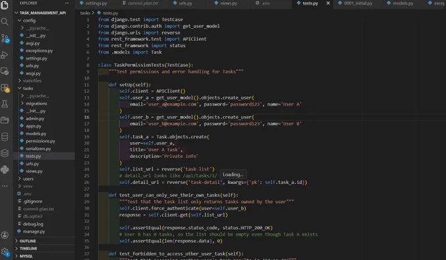Screen dimensions: 446x260
Task: Click the tests.py breadcrumb segment
Action: [110, 13]
